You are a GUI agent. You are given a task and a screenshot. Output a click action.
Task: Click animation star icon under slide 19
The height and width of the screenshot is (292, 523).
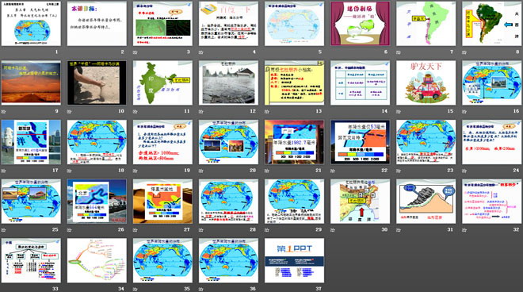[135, 171]
